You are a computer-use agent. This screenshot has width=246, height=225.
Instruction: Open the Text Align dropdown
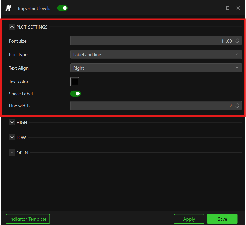tap(156, 68)
